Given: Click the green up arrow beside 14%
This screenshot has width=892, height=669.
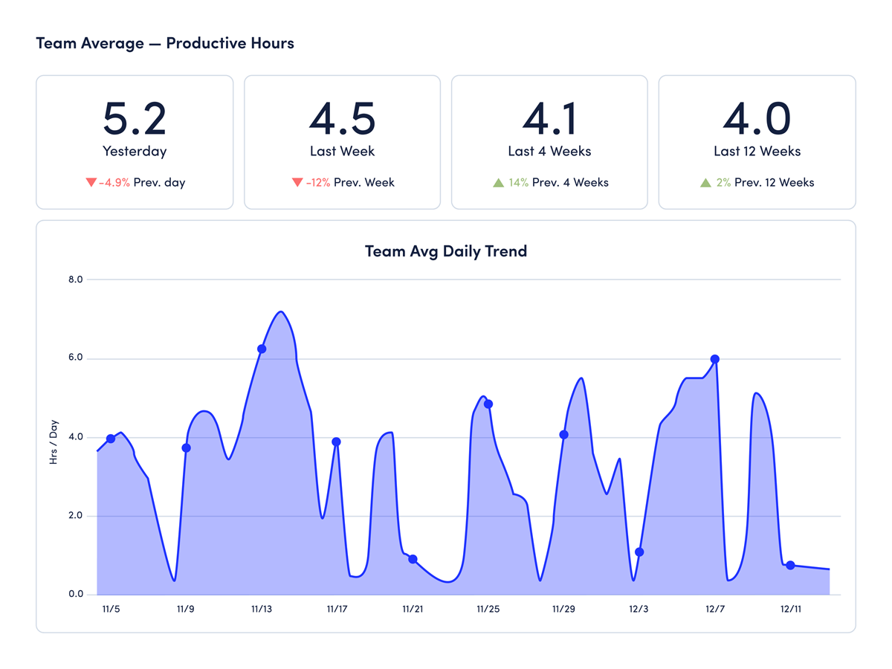Looking at the screenshot, I should [x=498, y=182].
